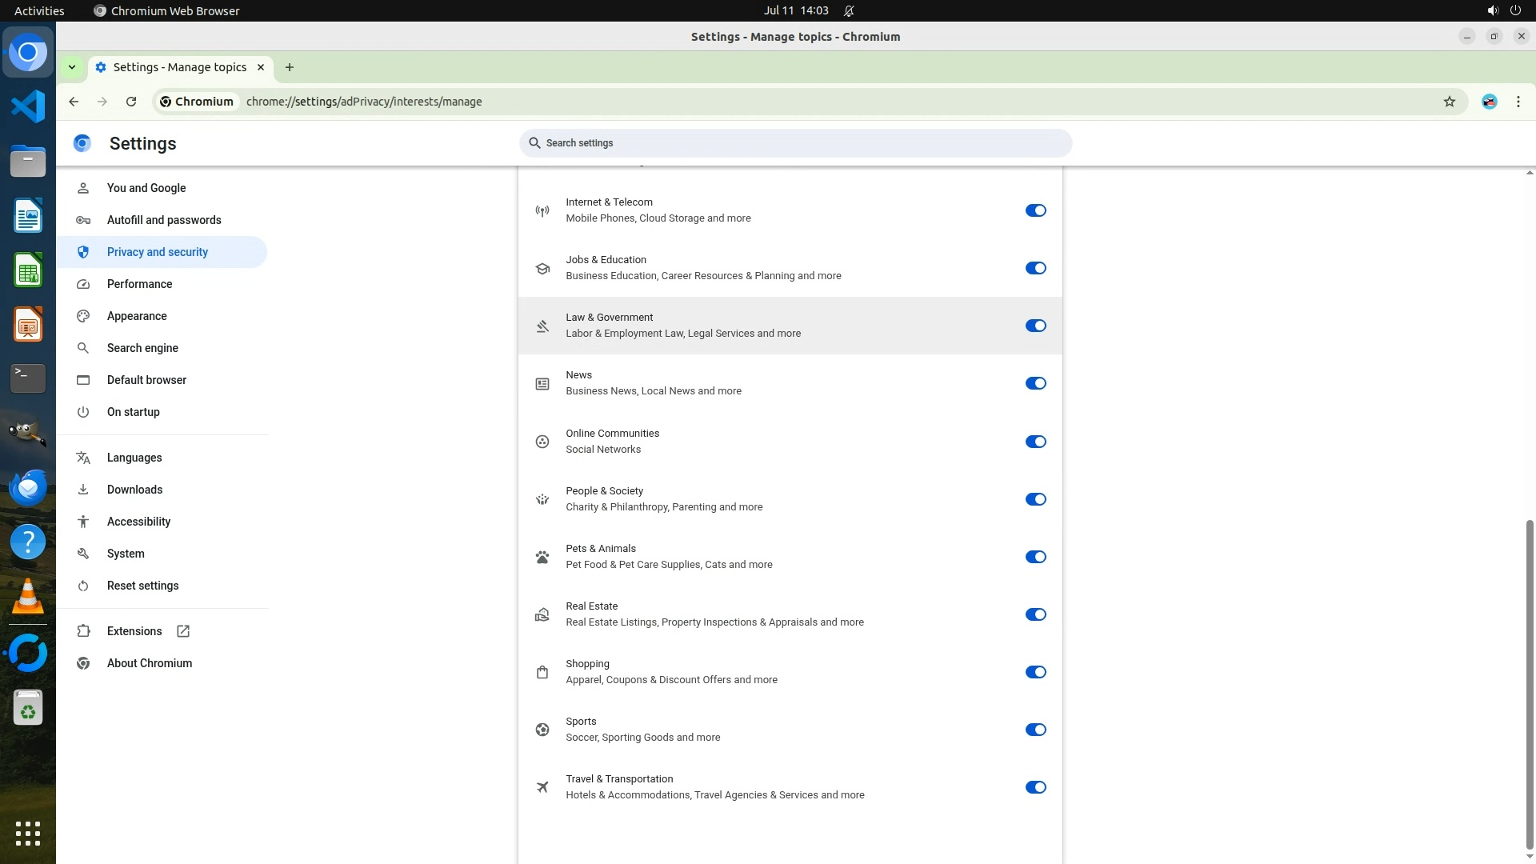Click the profile avatar icon
Image resolution: width=1536 pixels, height=864 pixels.
tap(1489, 102)
